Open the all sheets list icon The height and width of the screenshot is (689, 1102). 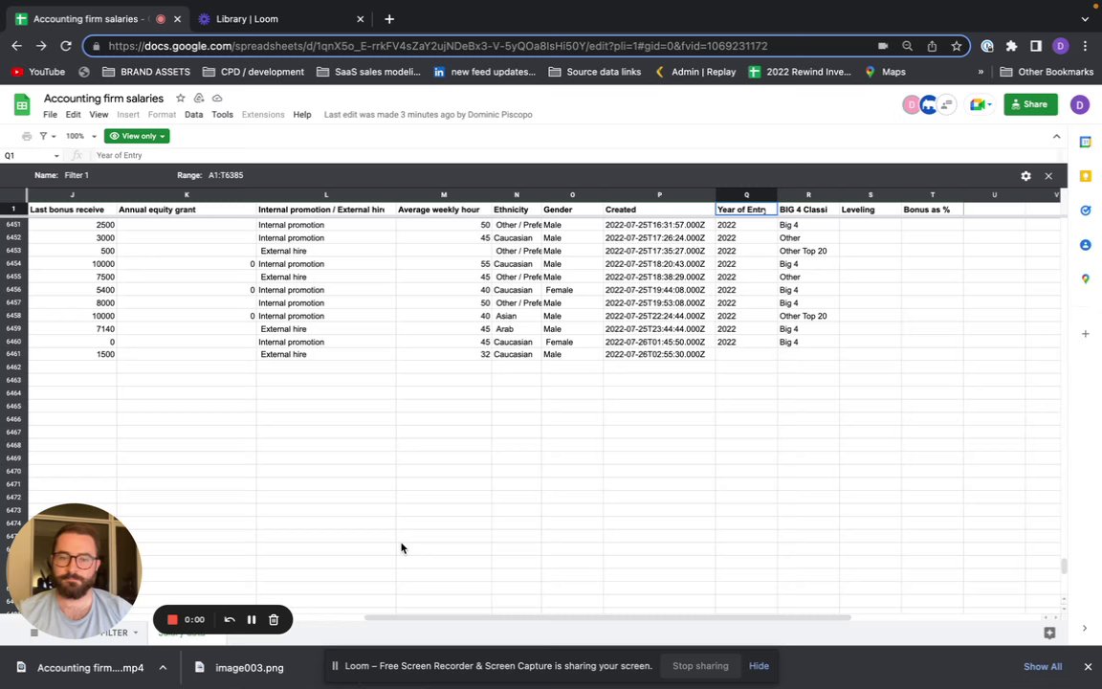click(33, 633)
